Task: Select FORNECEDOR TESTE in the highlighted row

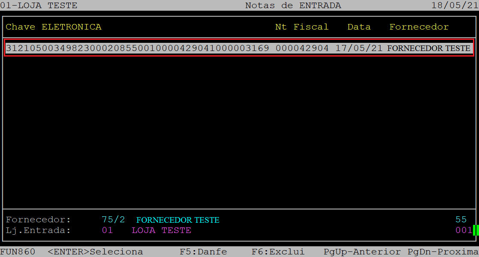Action: [x=428, y=48]
